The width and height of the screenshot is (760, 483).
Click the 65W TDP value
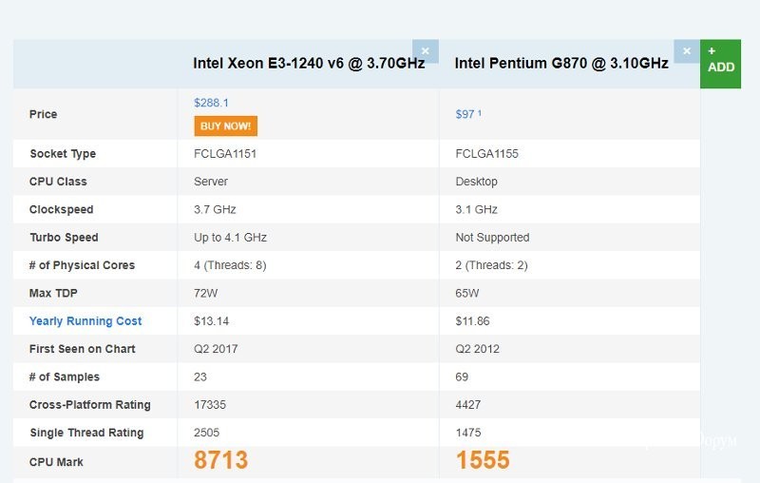467,293
